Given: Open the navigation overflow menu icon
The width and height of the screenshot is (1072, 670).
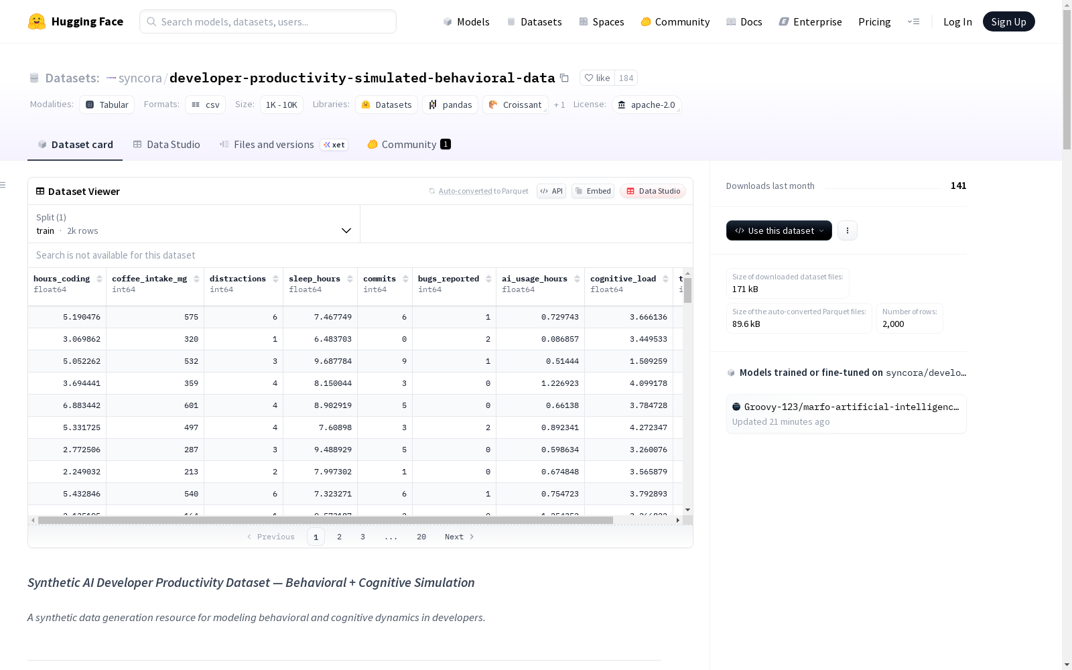Looking at the screenshot, I should [x=914, y=21].
